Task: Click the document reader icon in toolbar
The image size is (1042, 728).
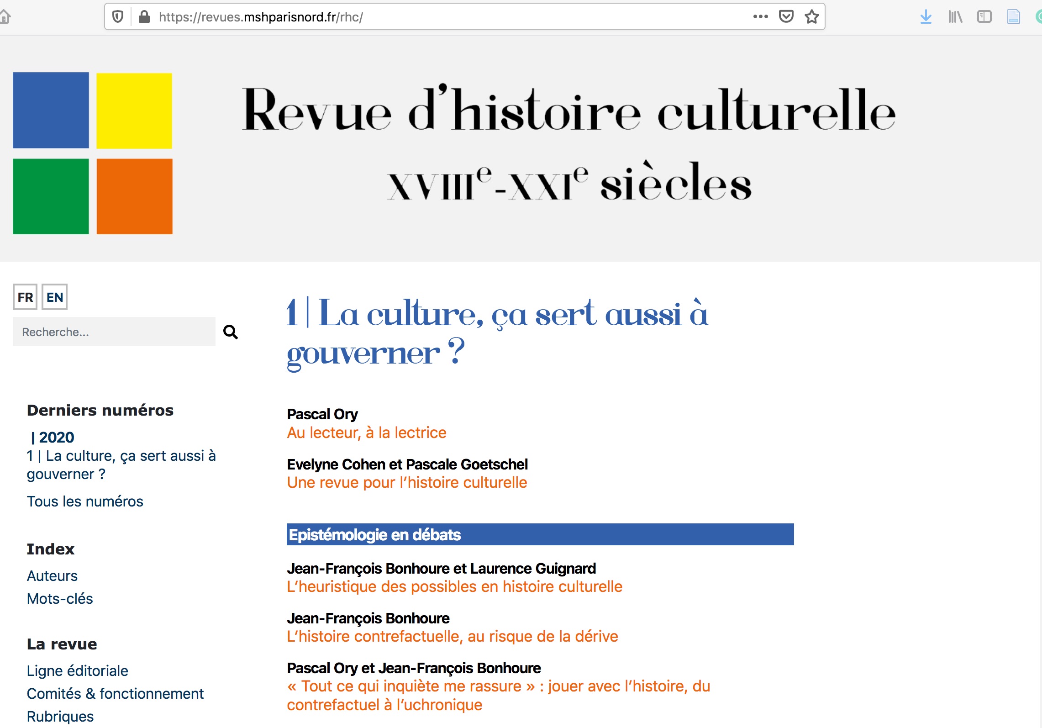Action: (1013, 17)
